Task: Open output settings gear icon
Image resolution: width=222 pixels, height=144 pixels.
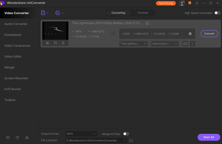Action: (190, 34)
